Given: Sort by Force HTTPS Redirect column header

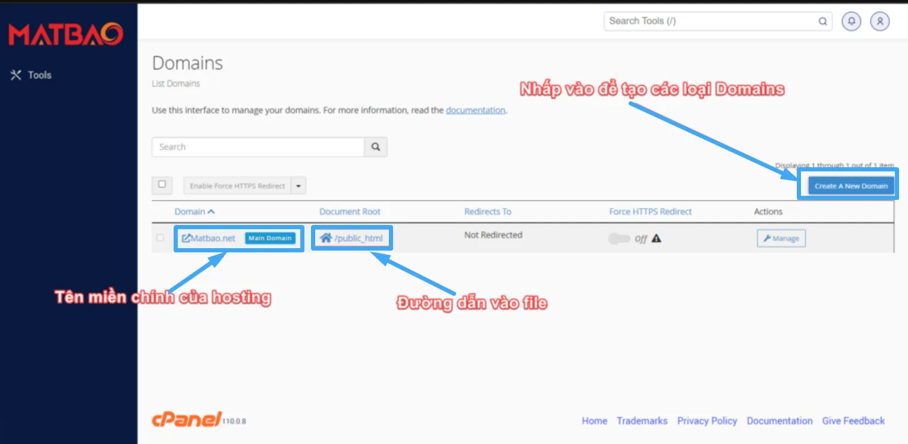Looking at the screenshot, I should coord(651,211).
